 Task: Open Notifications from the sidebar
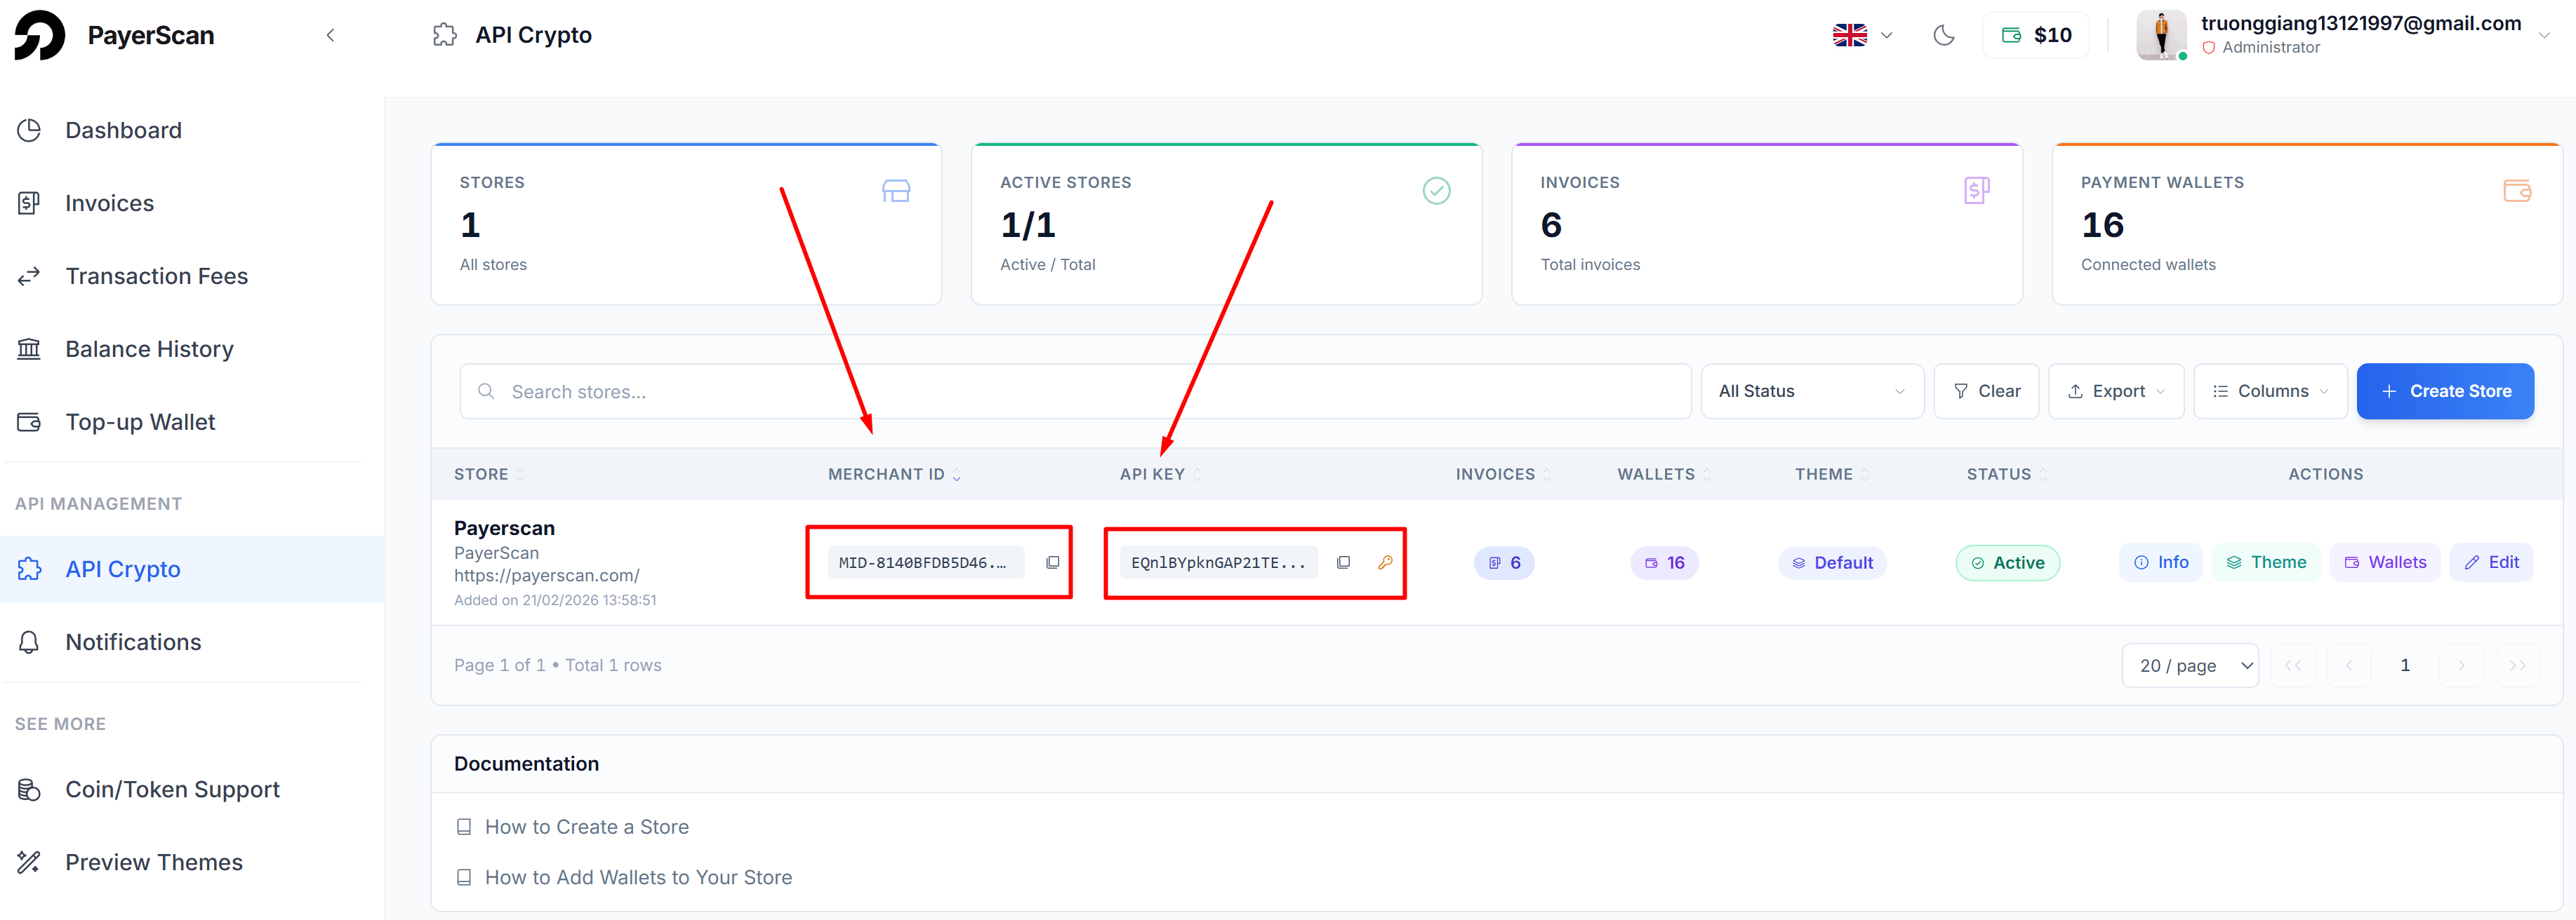(x=133, y=642)
